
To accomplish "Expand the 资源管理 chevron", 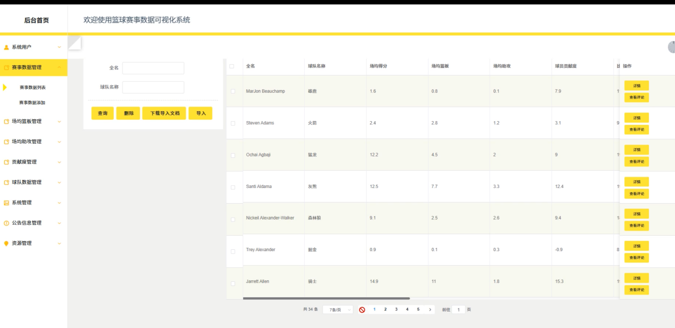I will pyautogui.click(x=60, y=243).
